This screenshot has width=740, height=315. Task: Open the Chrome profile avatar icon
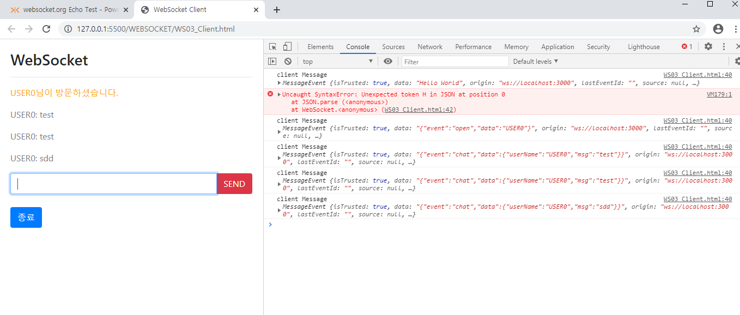pyautogui.click(x=718, y=29)
